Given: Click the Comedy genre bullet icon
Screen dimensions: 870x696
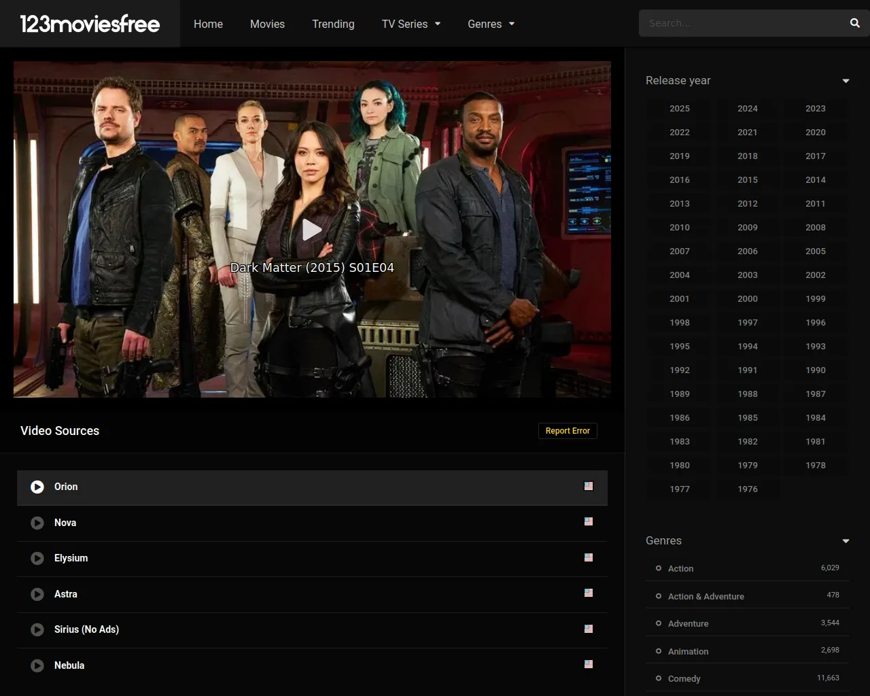Looking at the screenshot, I should tap(659, 678).
